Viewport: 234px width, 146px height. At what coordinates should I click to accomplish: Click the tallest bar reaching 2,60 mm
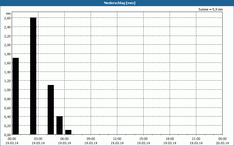pos(33,76)
